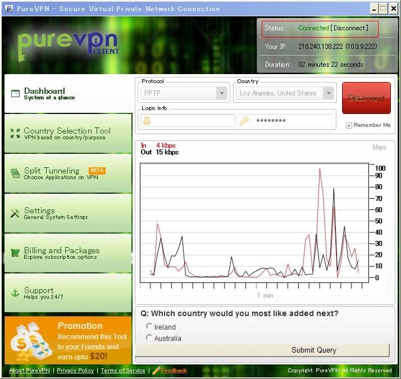Click the Split Tunneling stacked-windows icon
Screen dimensions: 401x379
(15, 173)
